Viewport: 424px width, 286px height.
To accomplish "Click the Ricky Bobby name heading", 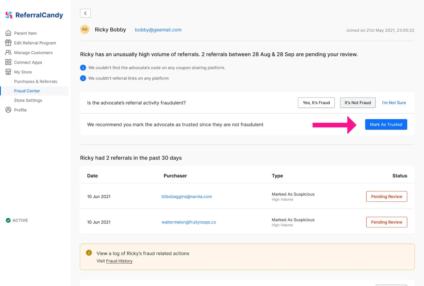I will (x=110, y=30).
